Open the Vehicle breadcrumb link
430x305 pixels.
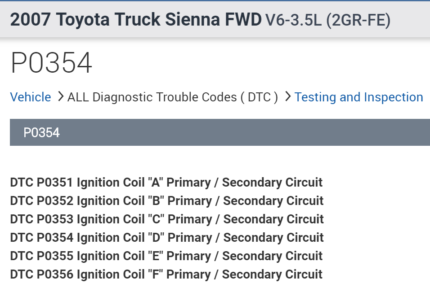point(31,97)
